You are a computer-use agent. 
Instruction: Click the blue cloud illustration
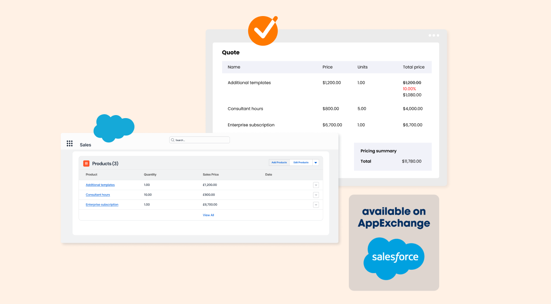(x=114, y=128)
